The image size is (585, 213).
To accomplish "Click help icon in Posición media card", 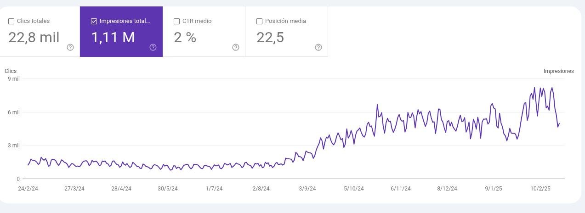I will coord(318,47).
